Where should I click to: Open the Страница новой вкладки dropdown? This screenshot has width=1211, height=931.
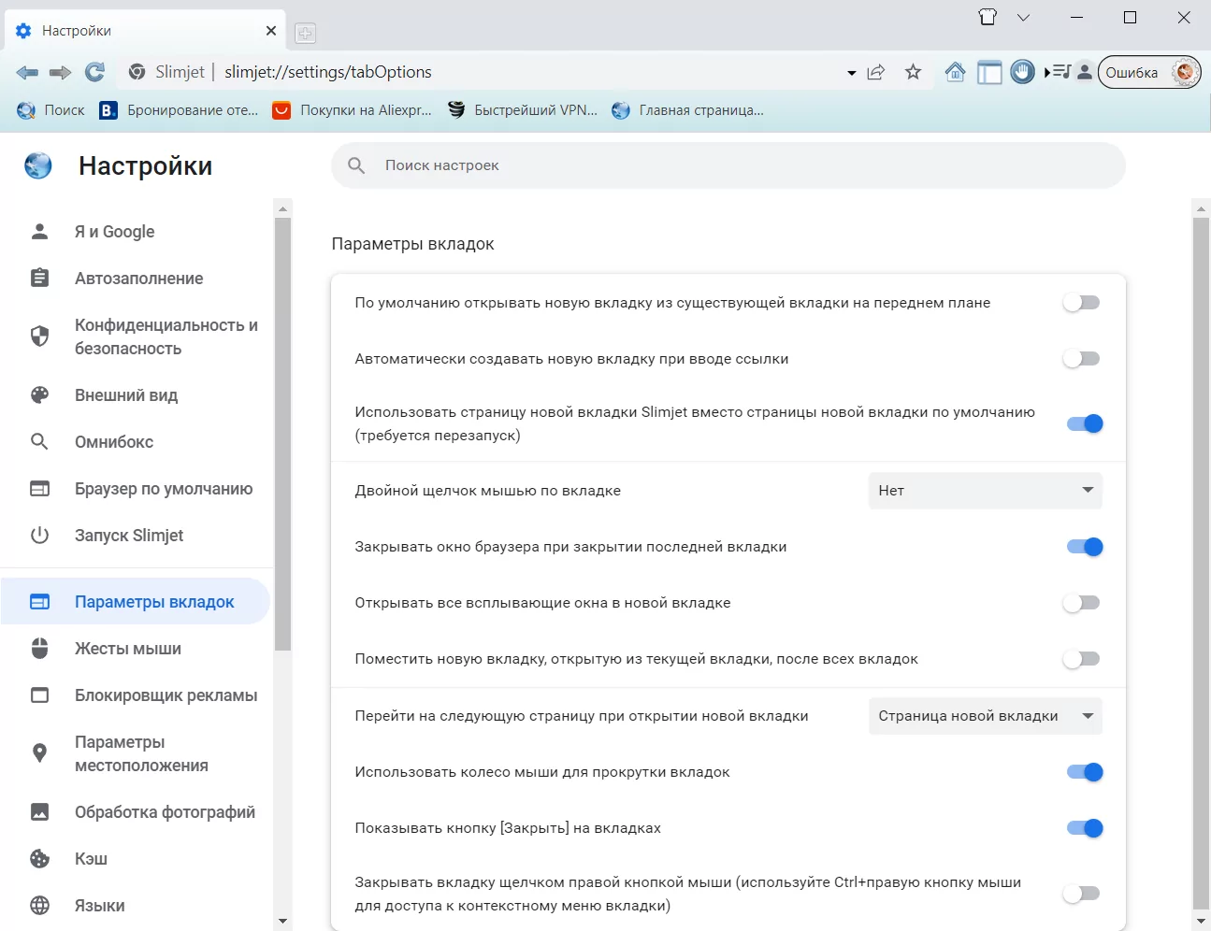point(986,716)
